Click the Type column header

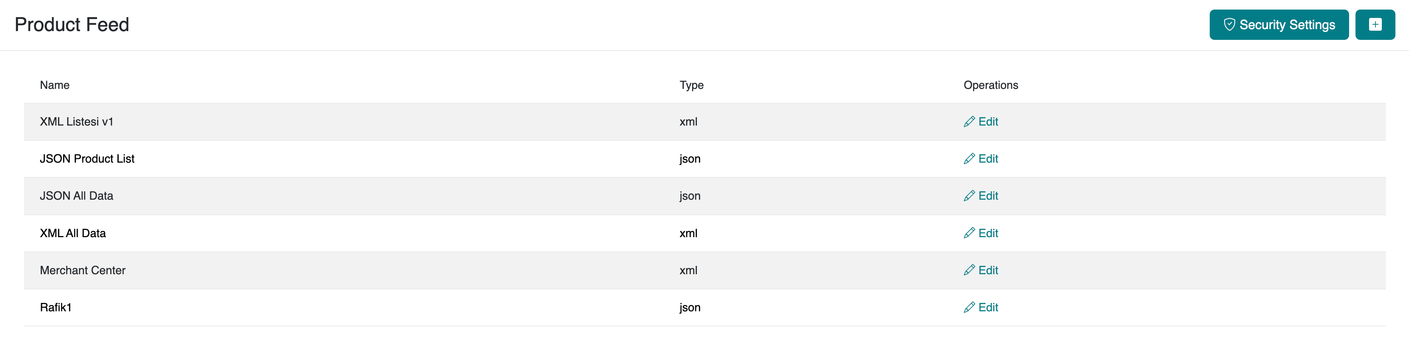tap(691, 85)
